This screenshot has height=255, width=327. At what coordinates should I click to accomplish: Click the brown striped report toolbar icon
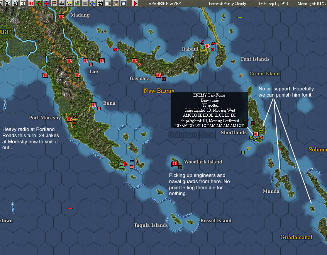pos(116,3)
